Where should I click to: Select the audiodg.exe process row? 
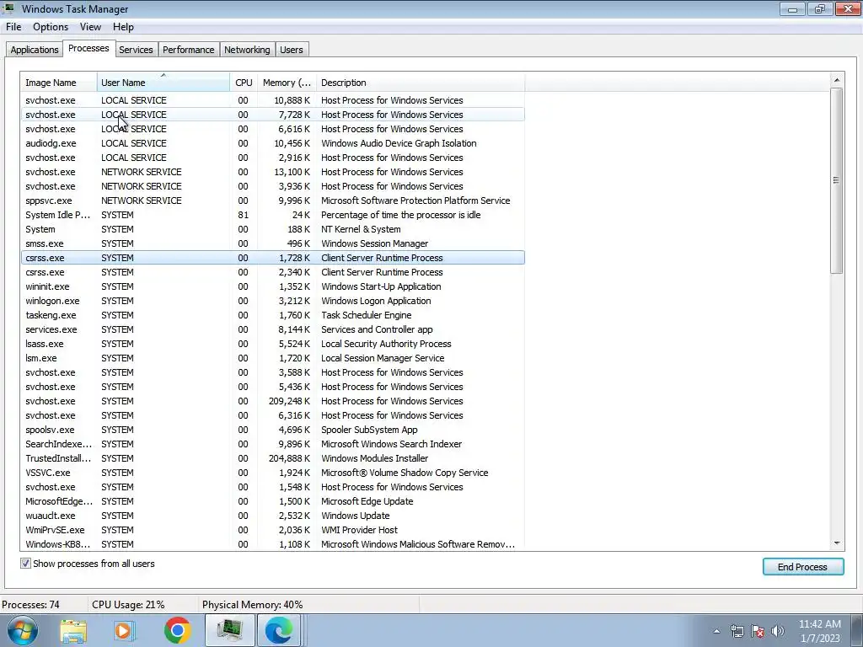pos(272,143)
